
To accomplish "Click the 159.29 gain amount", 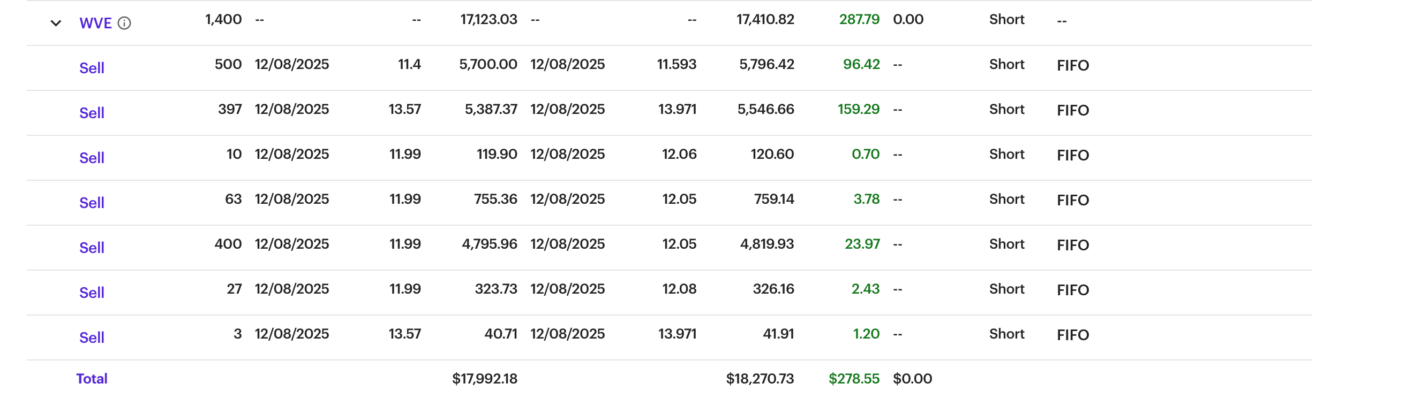I will tap(859, 109).
